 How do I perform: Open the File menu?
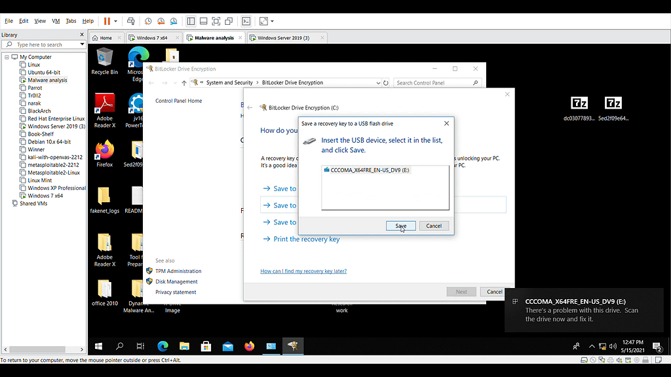click(9, 20)
